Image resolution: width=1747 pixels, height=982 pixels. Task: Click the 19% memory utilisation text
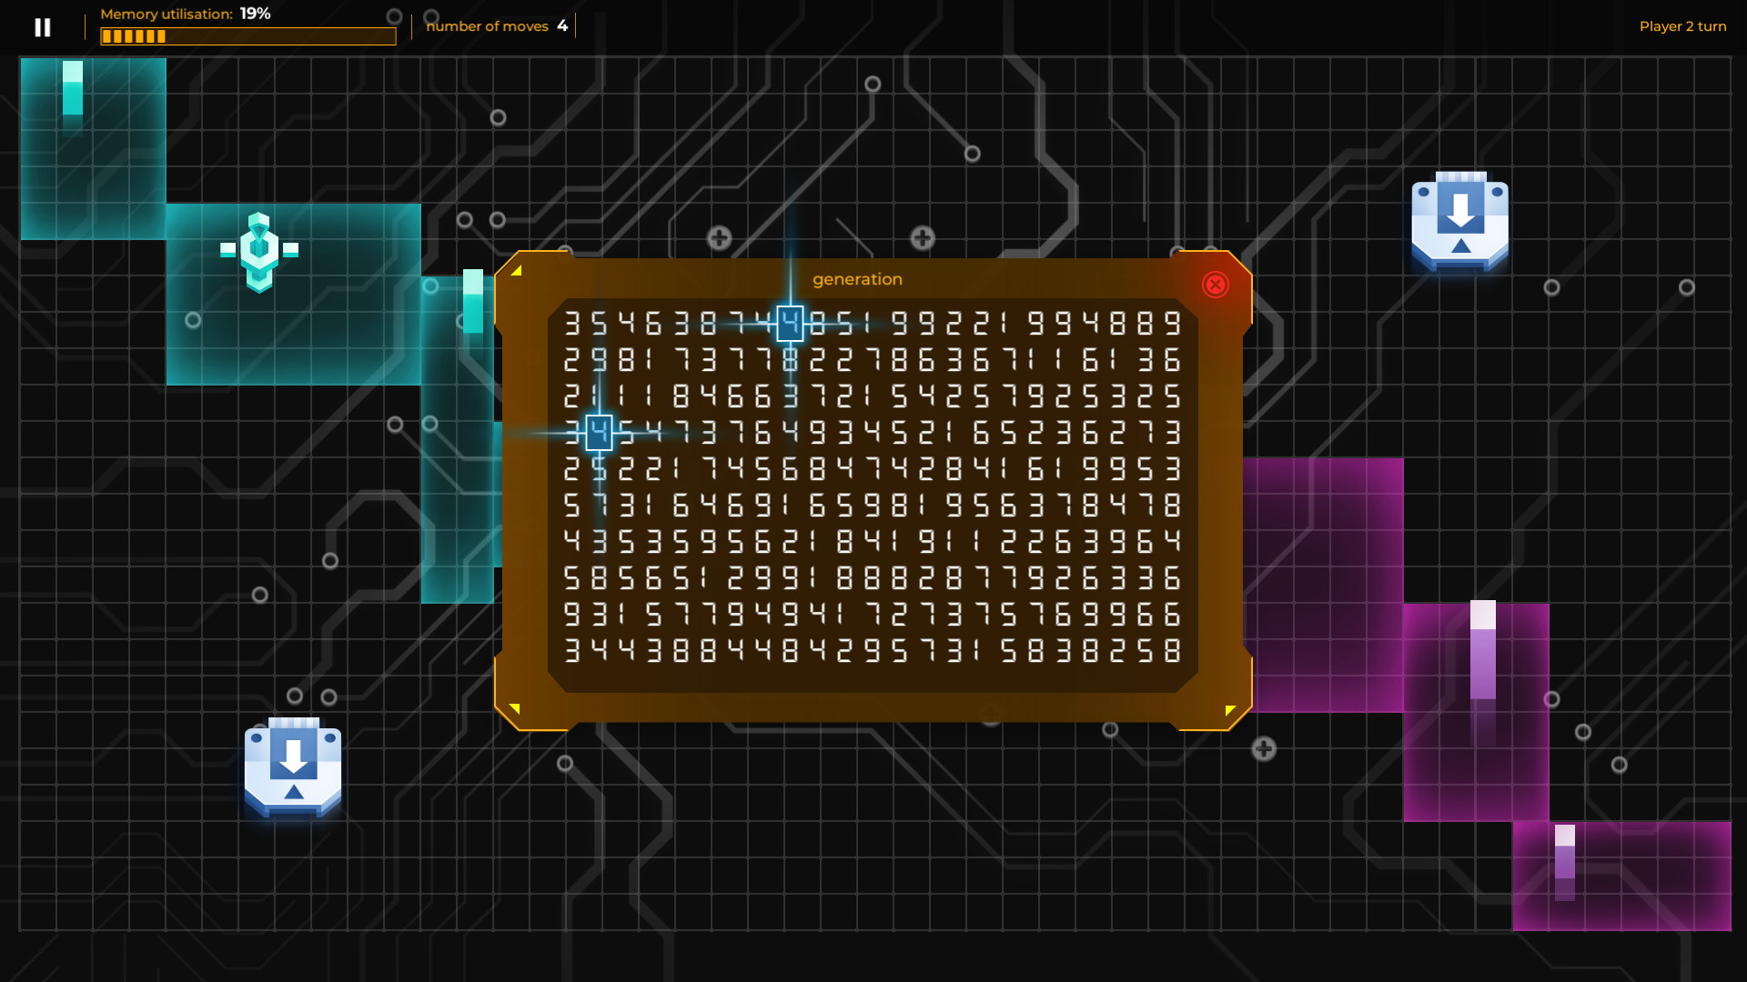[x=253, y=14]
